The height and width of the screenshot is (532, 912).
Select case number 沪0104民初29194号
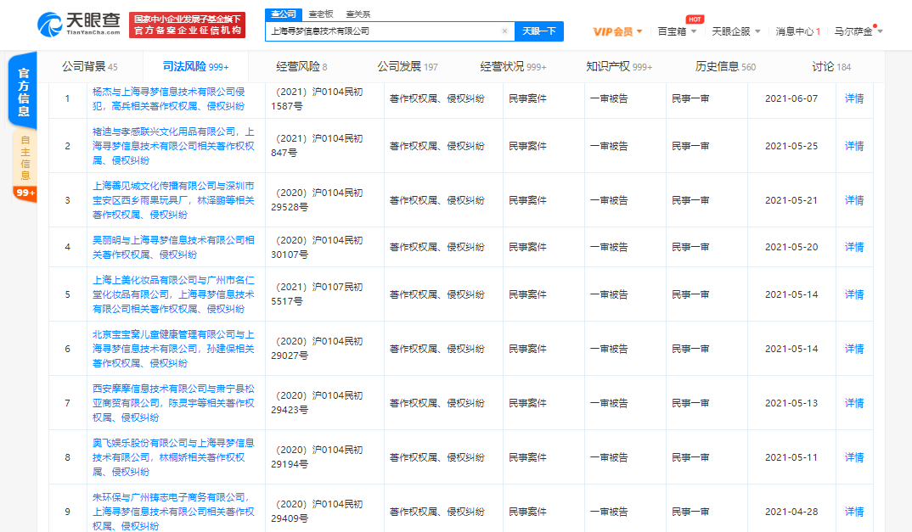pos(317,457)
